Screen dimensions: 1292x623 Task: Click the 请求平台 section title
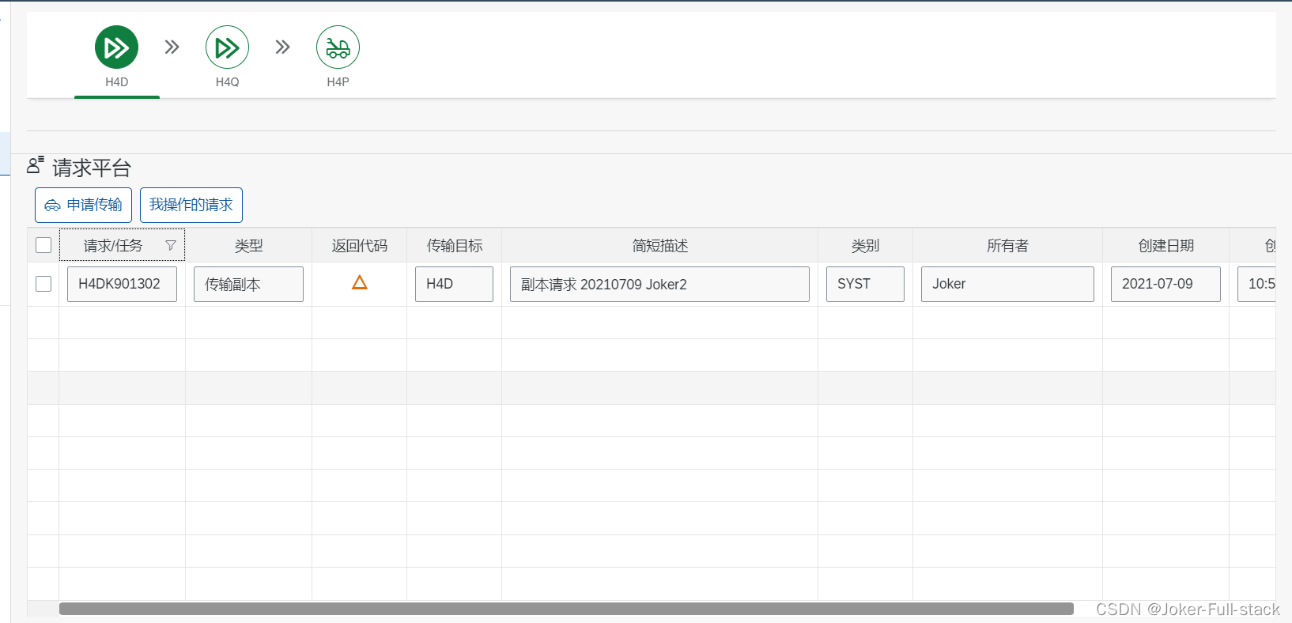[92, 168]
